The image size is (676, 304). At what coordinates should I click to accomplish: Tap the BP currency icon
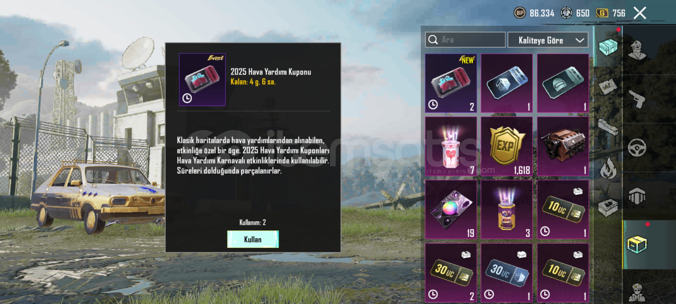pyautogui.click(x=520, y=13)
